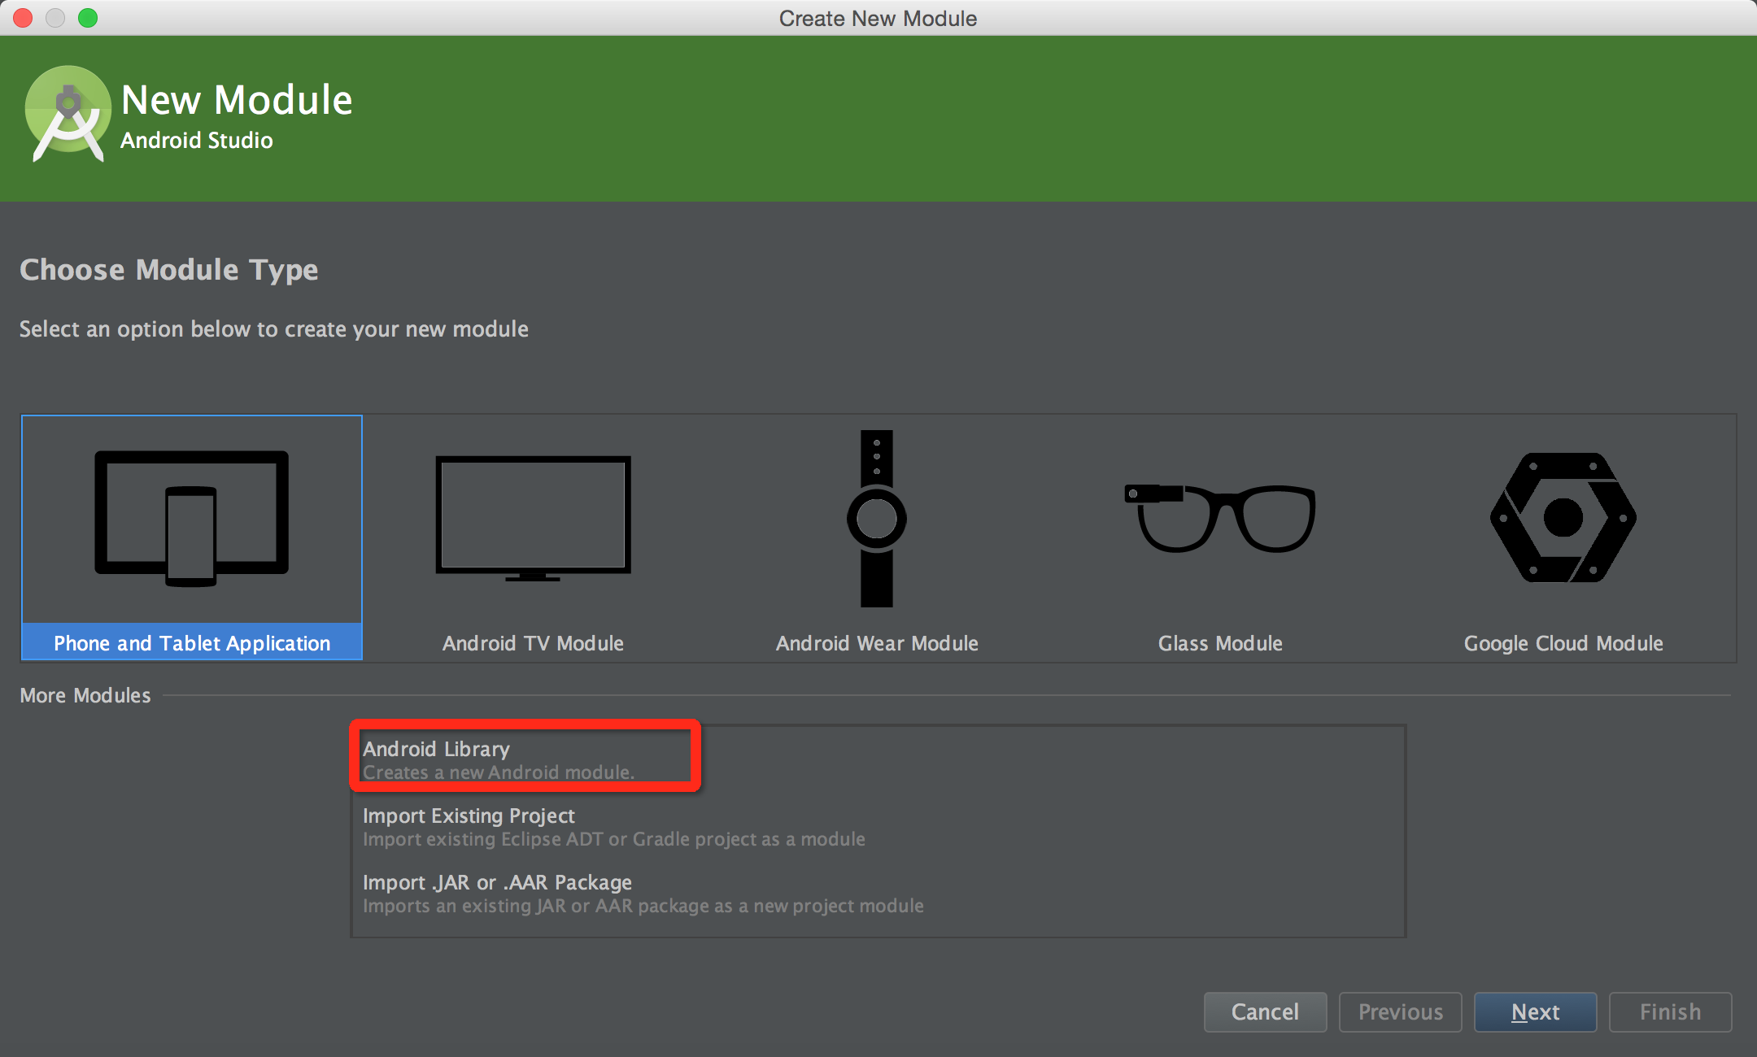The width and height of the screenshot is (1757, 1057).
Task: Click the Android Studio subtitle in header
Action: [x=197, y=141]
